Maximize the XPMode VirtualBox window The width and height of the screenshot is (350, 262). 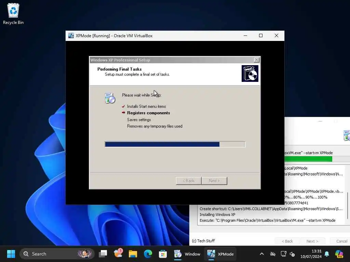point(261,35)
